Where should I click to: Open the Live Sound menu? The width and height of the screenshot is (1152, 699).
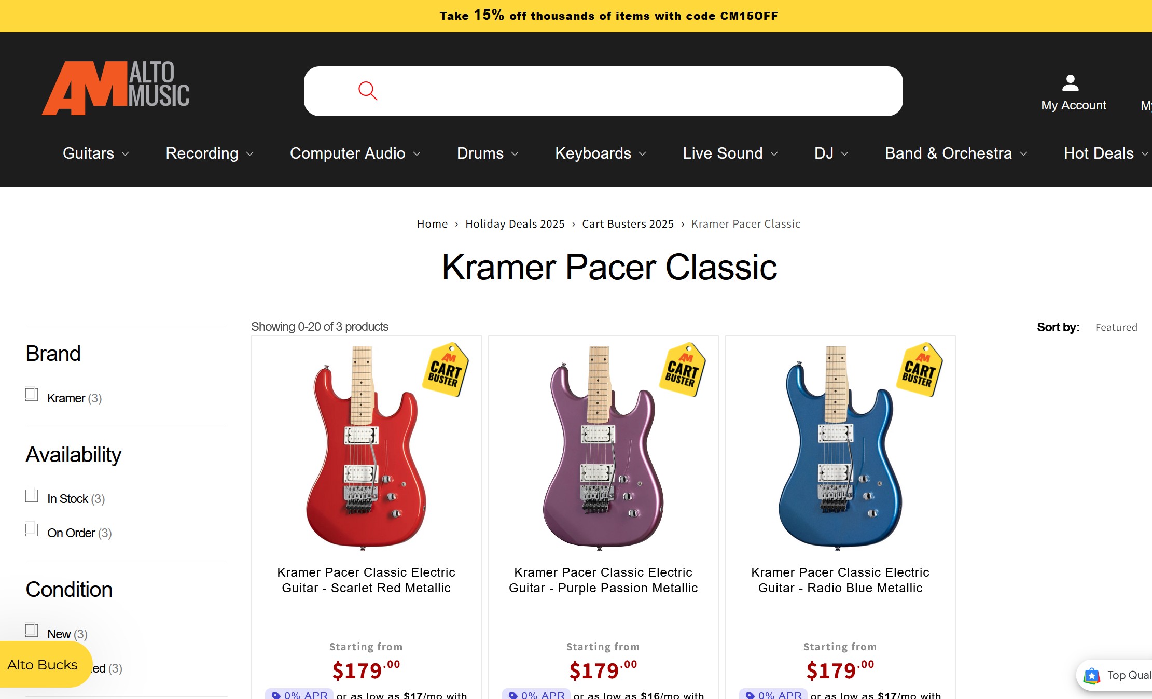pyautogui.click(x=730, y=153)
